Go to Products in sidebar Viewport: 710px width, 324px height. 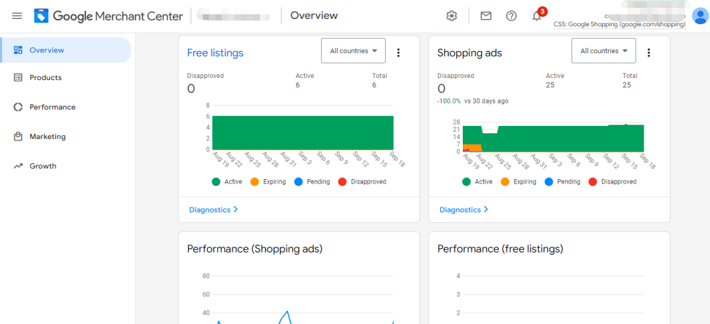[x=45, y=77]
